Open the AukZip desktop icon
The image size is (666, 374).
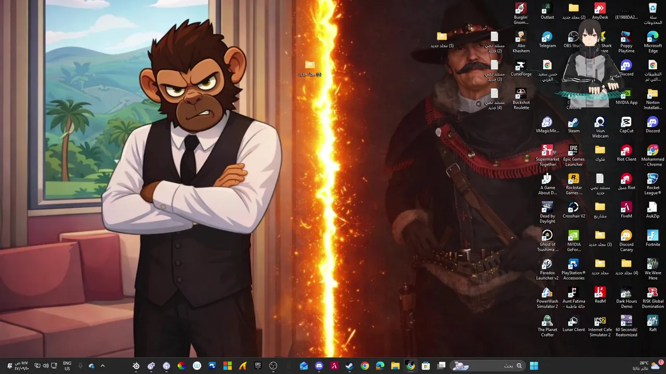(652, 210)
